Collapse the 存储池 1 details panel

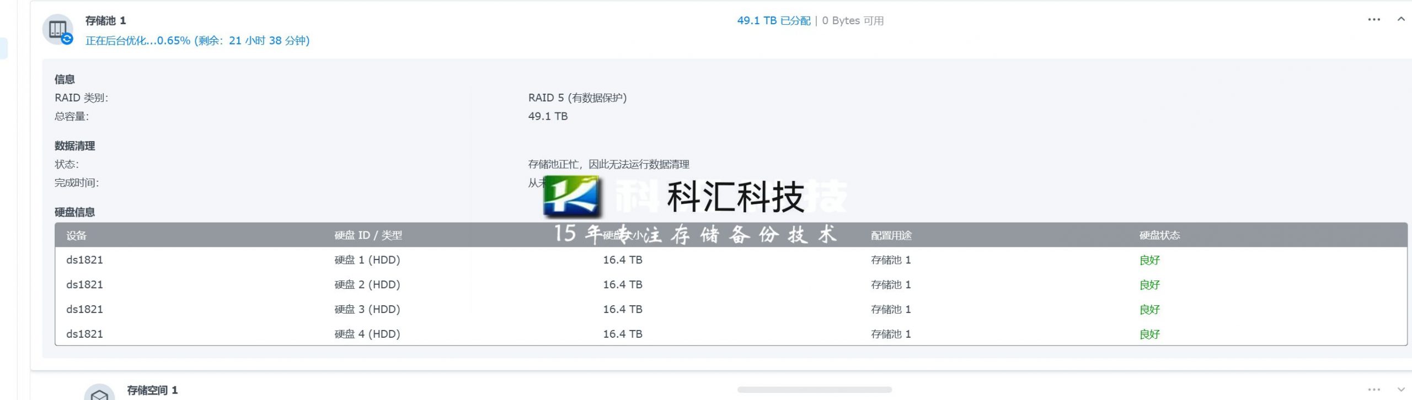click(x=1400, y=20)
